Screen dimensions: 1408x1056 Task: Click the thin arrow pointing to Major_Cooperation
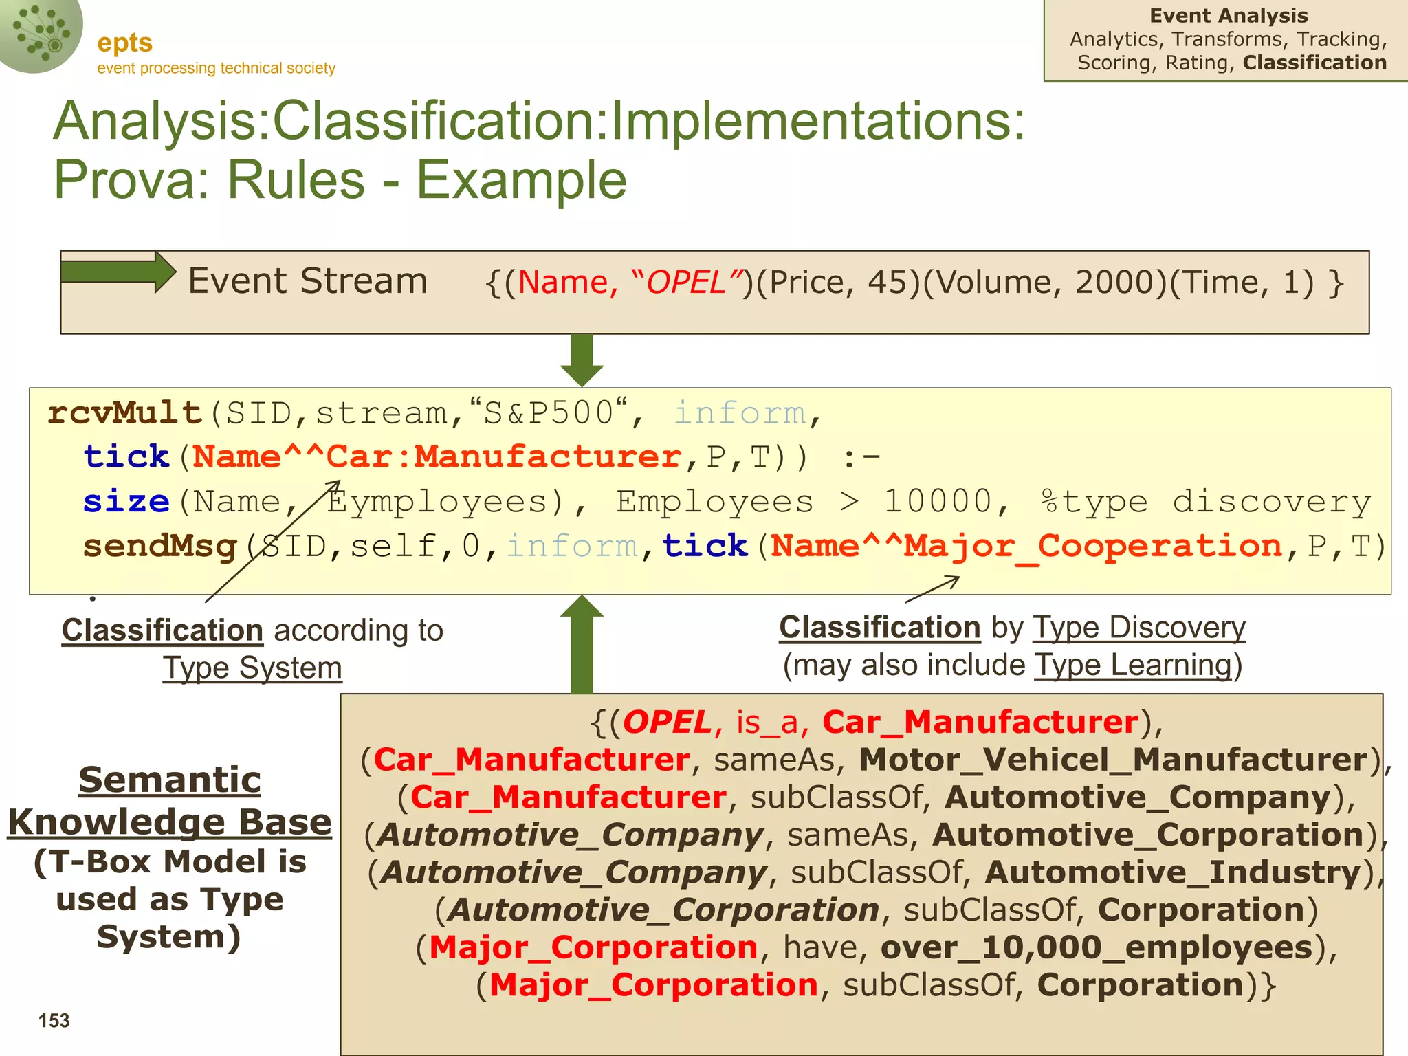click(932, 589)
